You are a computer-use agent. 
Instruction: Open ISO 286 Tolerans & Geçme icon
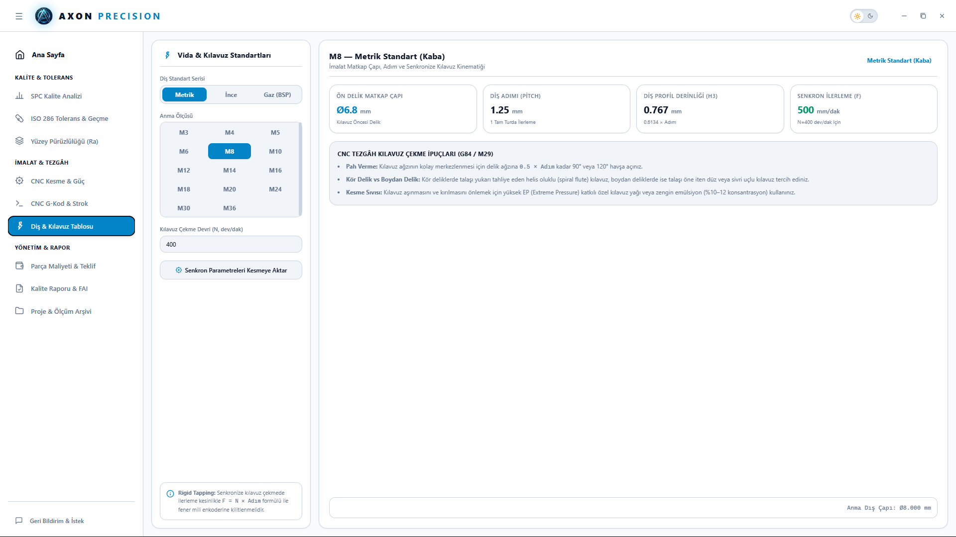click(19, 118)
